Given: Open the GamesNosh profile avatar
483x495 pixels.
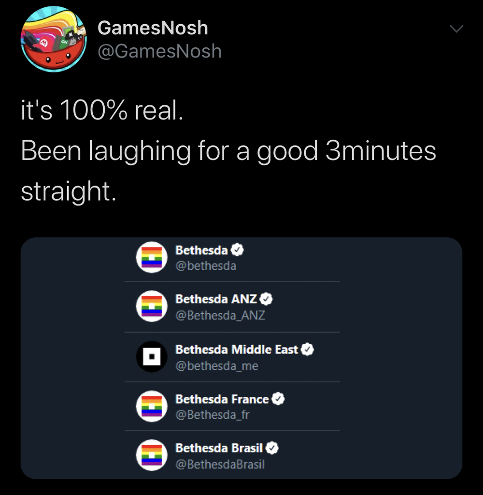Looking at the screenshot, I should point(54,39).
